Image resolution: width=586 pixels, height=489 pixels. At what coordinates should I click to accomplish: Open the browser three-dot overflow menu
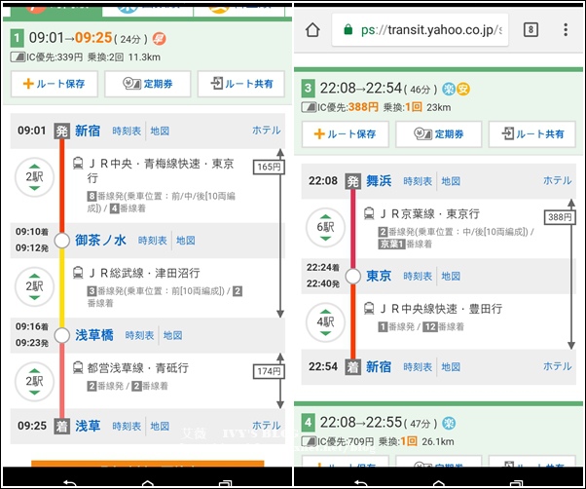[x=566, y=30]
